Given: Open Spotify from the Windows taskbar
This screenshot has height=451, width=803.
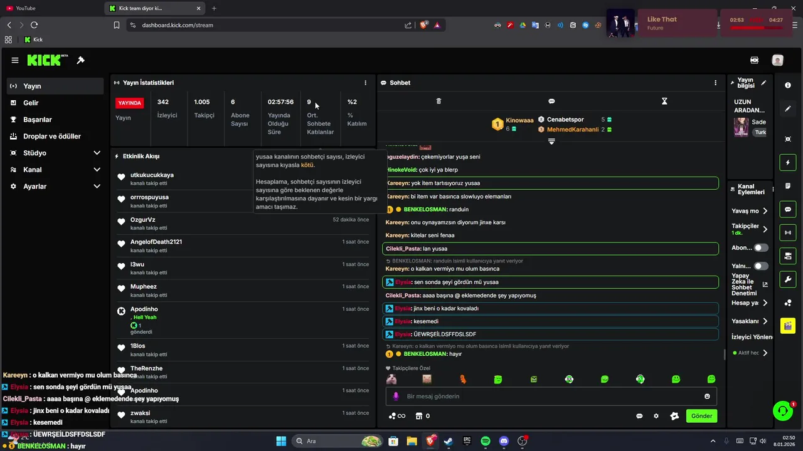Looking at the screenshot, I should [x=486, y=441].
